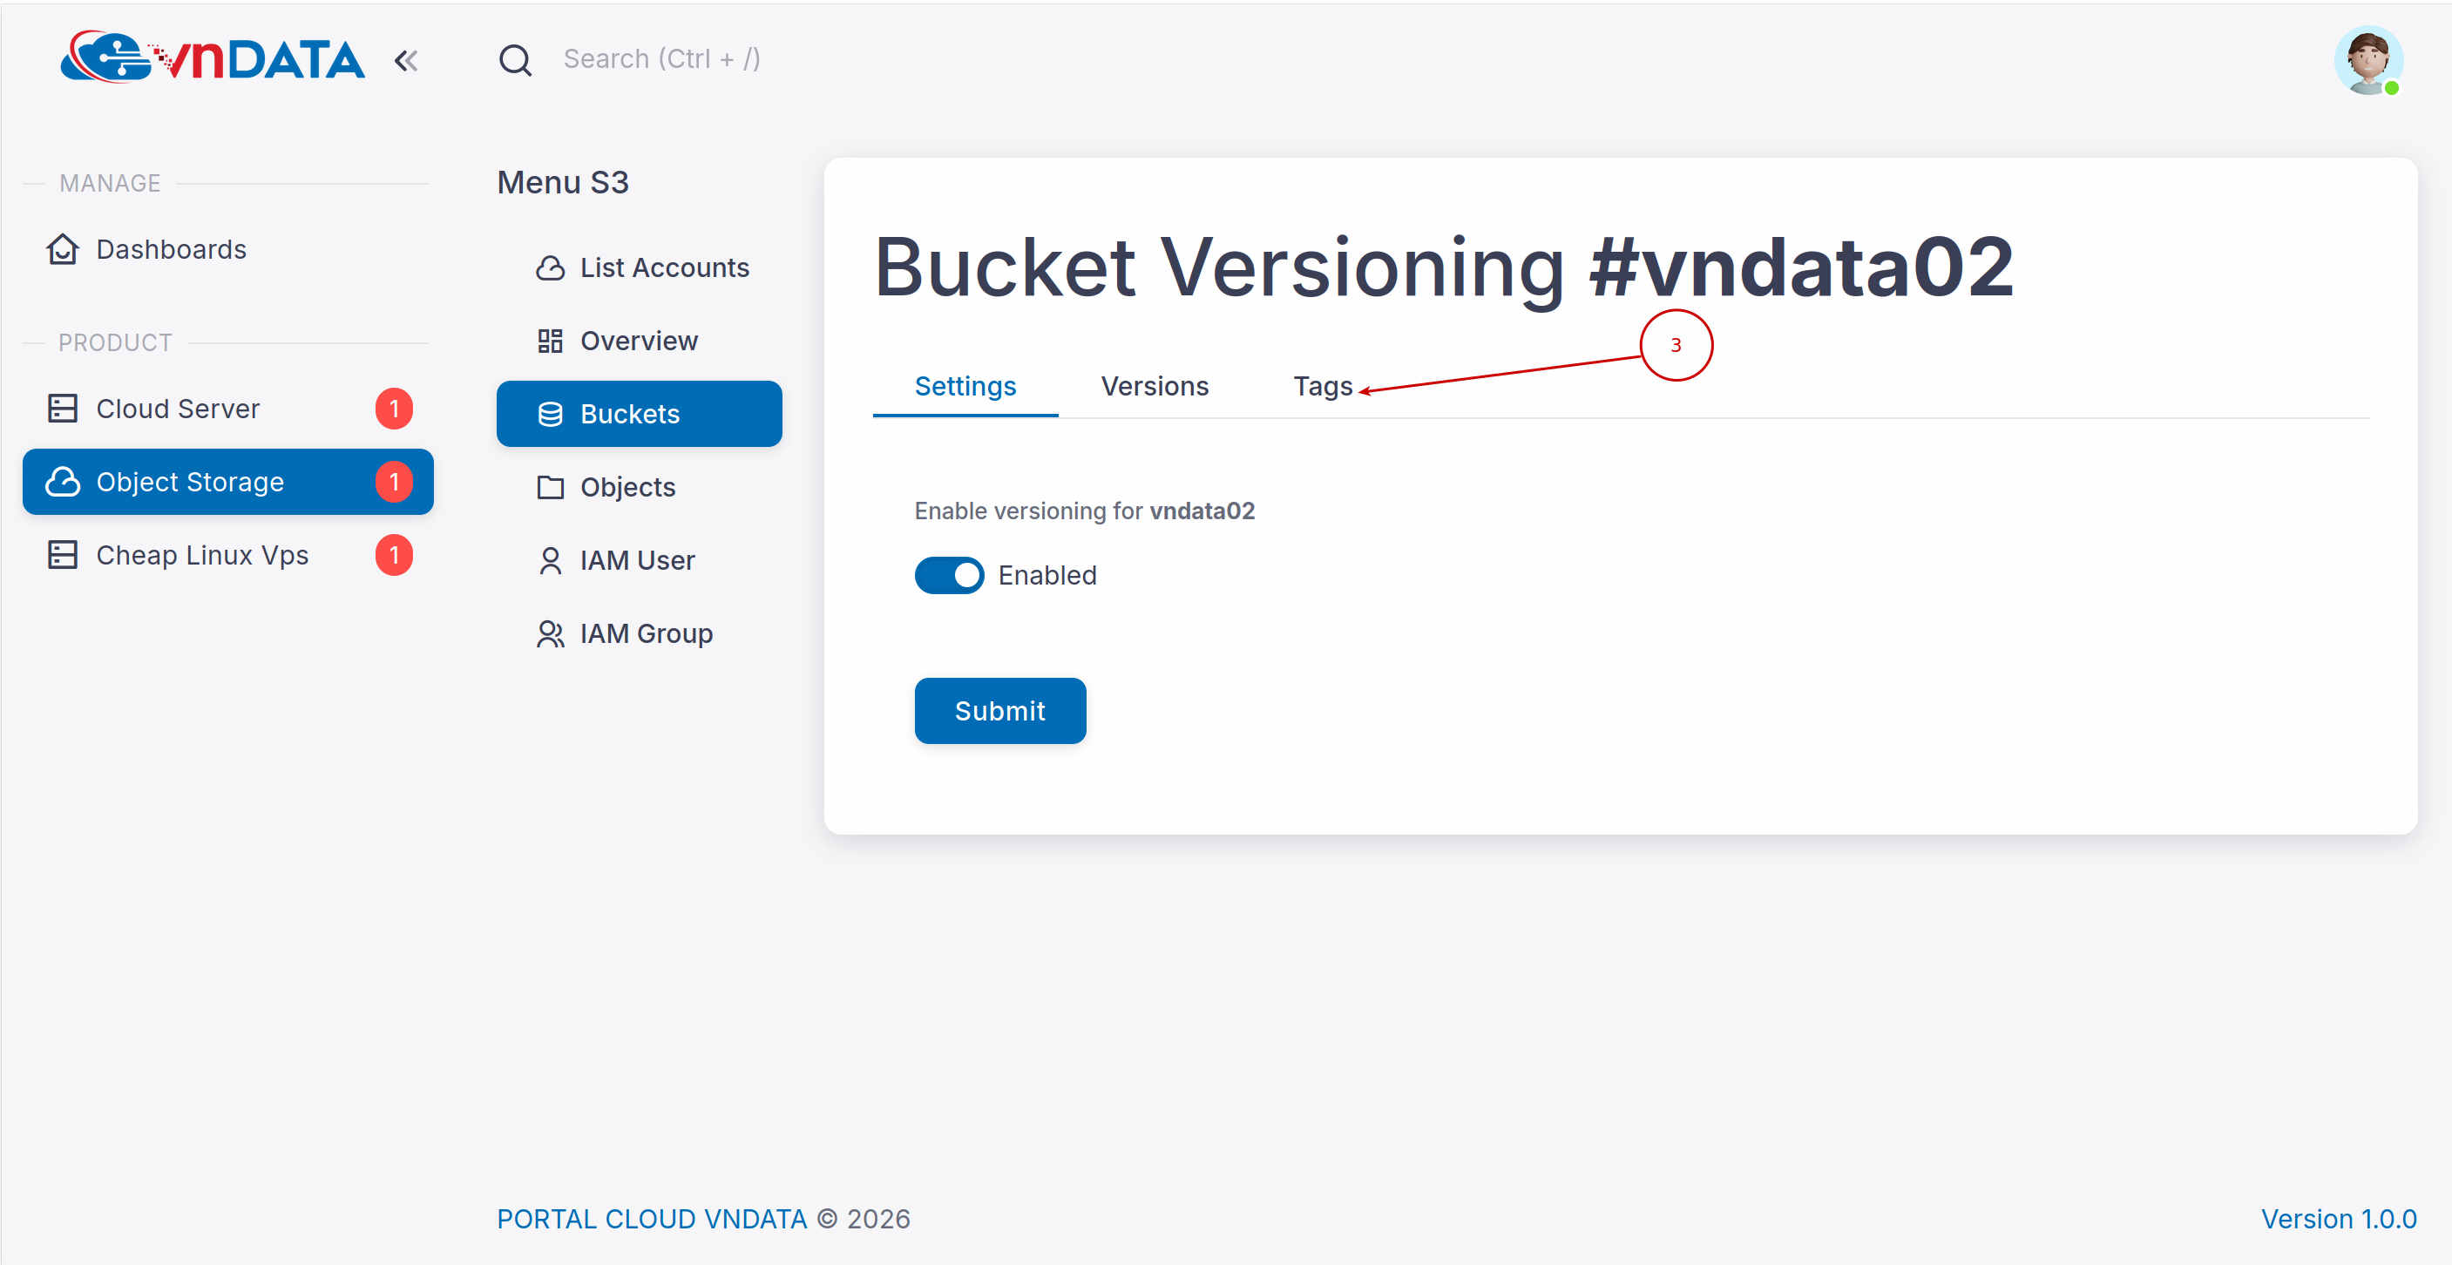Open Dashboards from the sidebar
This screenshot has width=2452, height=1265.
coord(172,249)
